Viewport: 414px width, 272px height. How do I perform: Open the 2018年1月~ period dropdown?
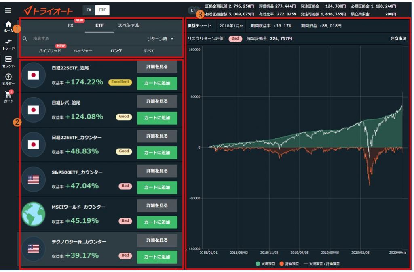coord(231,26)
